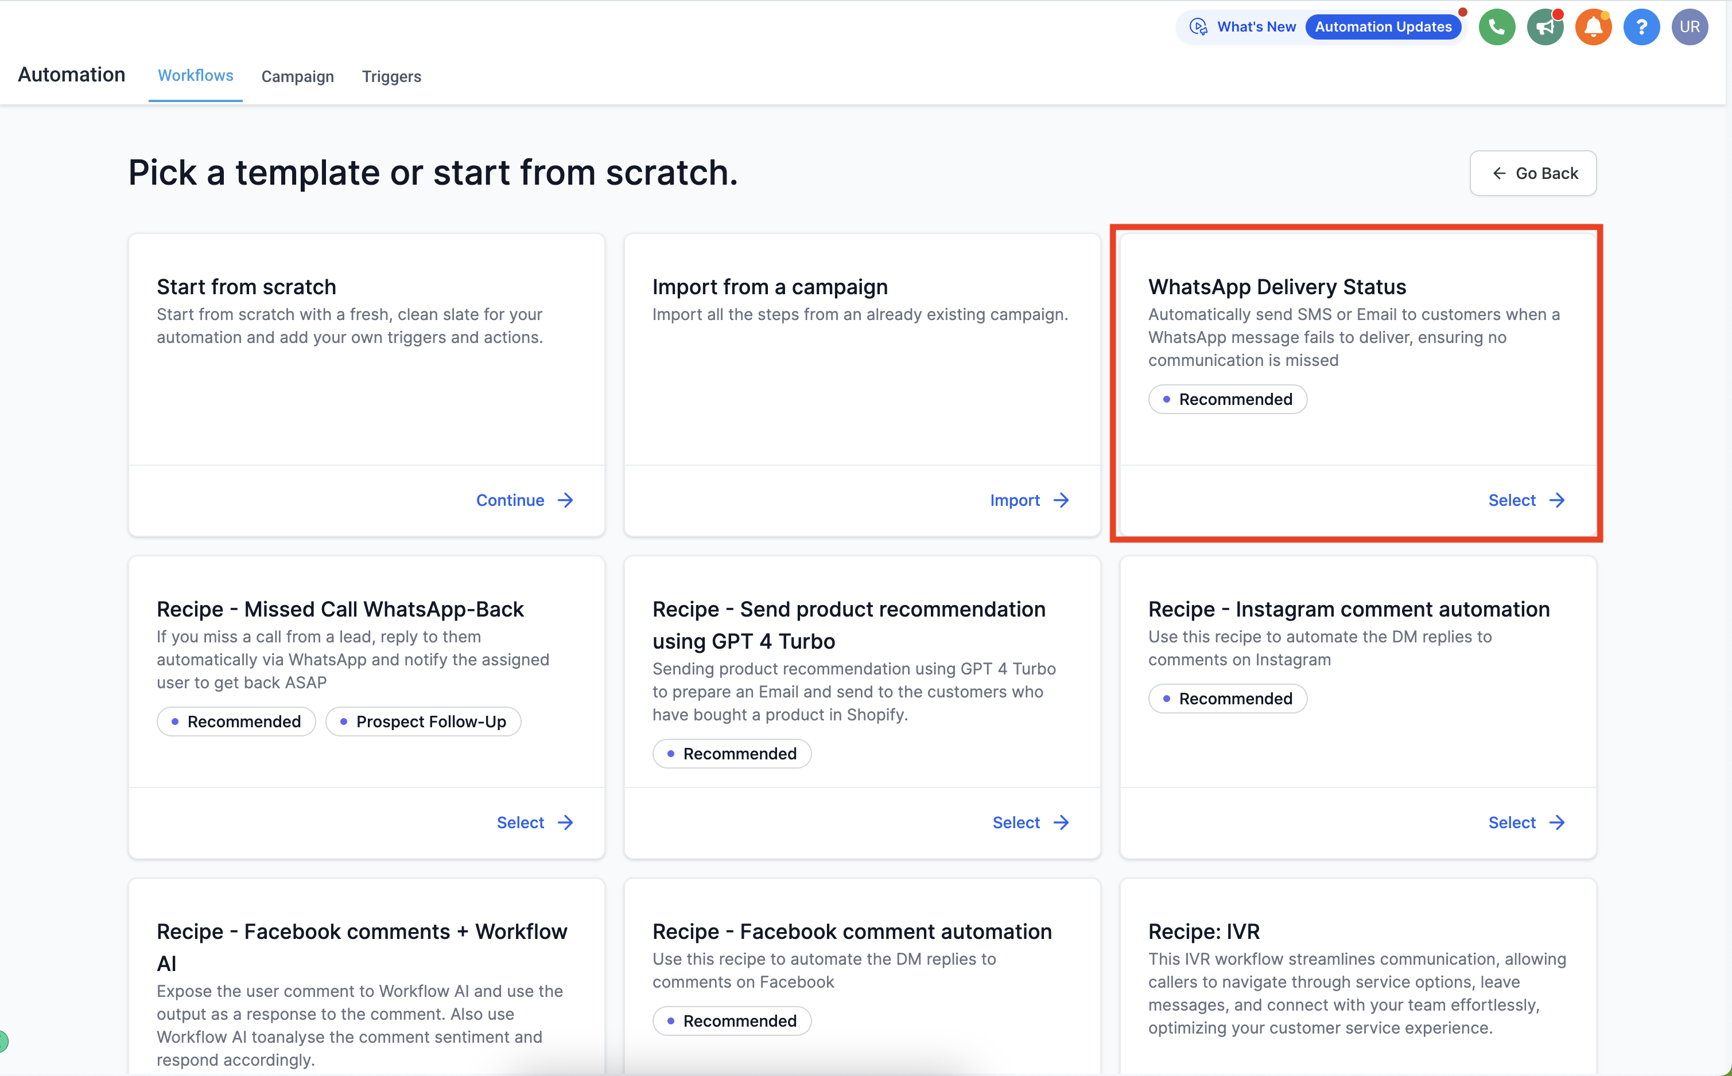Open the green phone dialer icon
Viewport: 1732px width, 1076px height.
[x=1496, y=27]
